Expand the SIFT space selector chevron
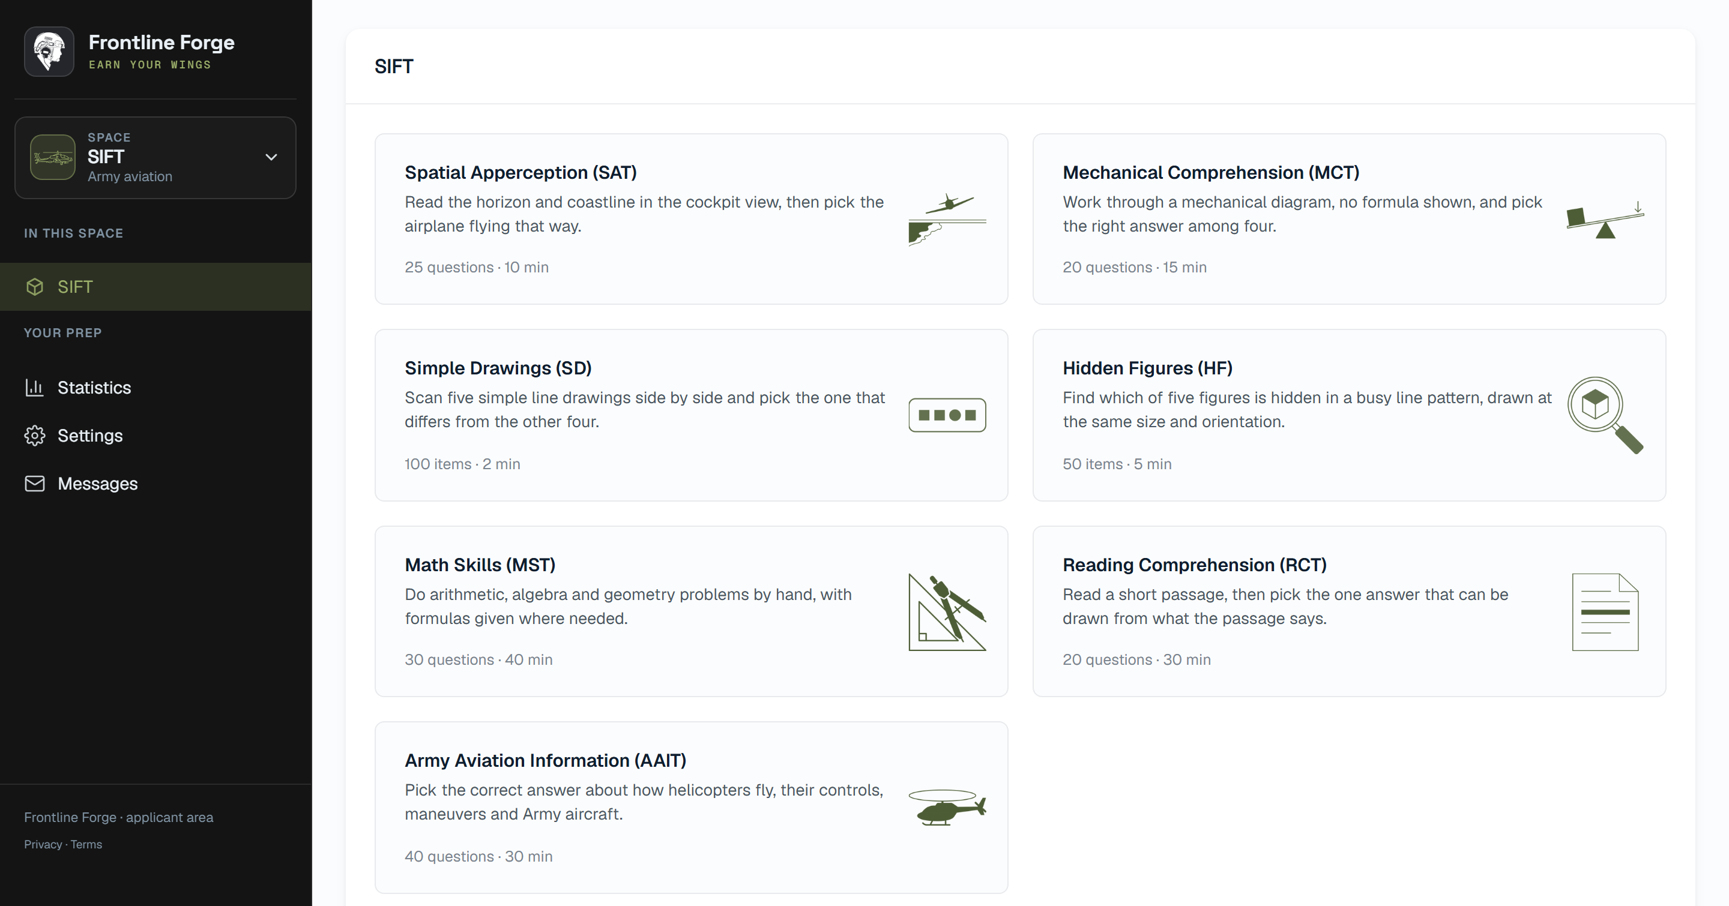Image resolution: width=1729 pixels, height=906 pixels. (x=271, y=157)
